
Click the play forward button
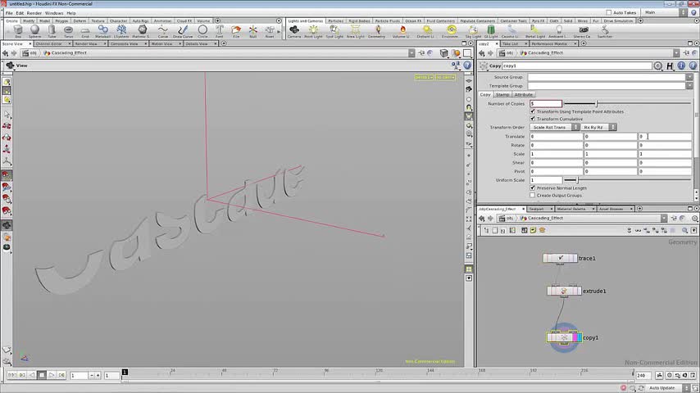52,375
